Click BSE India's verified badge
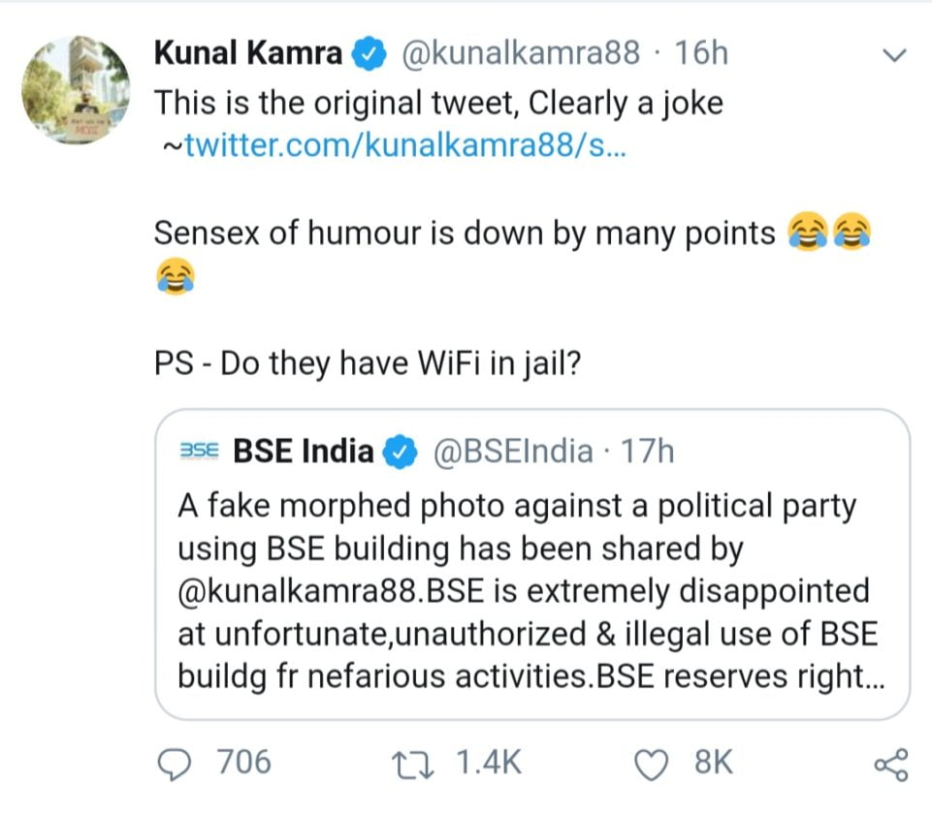This screenshot has width=932, height=814. (402, 452)
